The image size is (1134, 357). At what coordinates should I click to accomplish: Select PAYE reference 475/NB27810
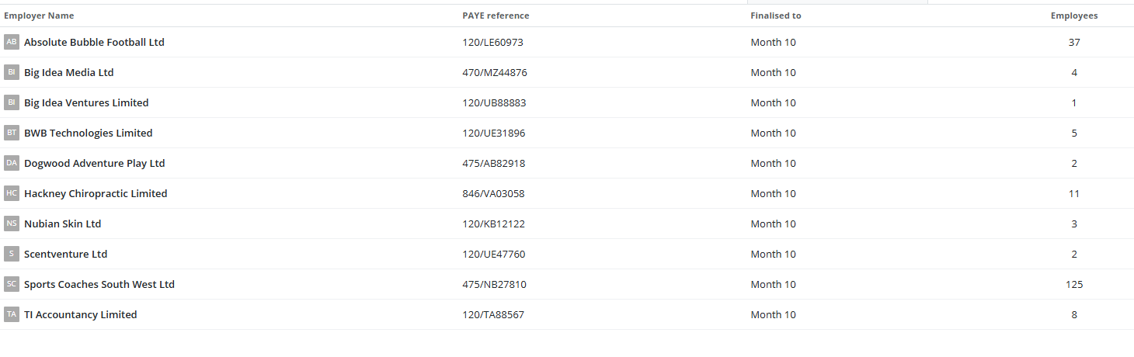pos(494,284)
